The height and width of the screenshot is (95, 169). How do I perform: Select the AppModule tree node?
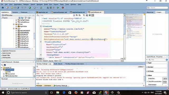(23, 26)
